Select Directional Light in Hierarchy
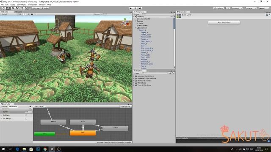271x152 pixels. (143, 19)
